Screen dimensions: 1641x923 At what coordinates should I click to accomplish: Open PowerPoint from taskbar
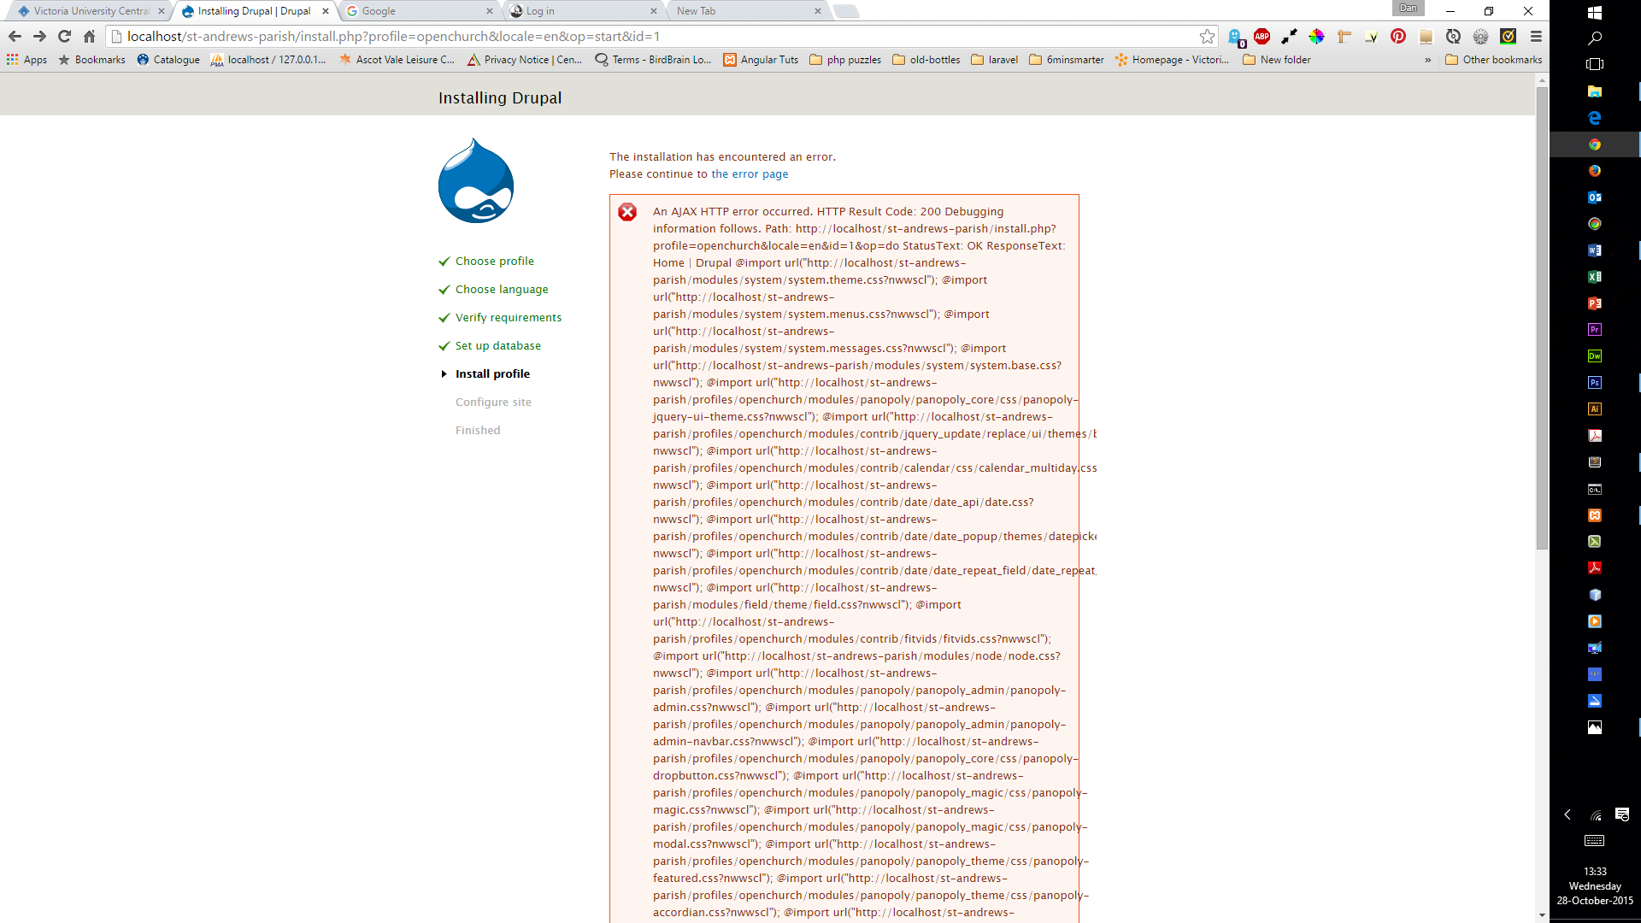pos(1595,303)
